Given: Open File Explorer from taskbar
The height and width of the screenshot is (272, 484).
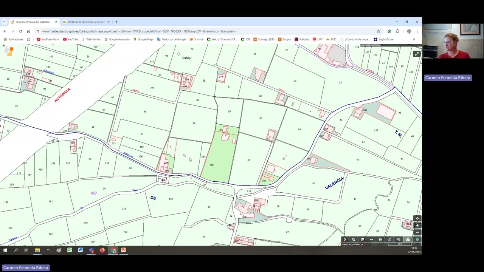Looking at the screenshot, I should coord(37,250).
